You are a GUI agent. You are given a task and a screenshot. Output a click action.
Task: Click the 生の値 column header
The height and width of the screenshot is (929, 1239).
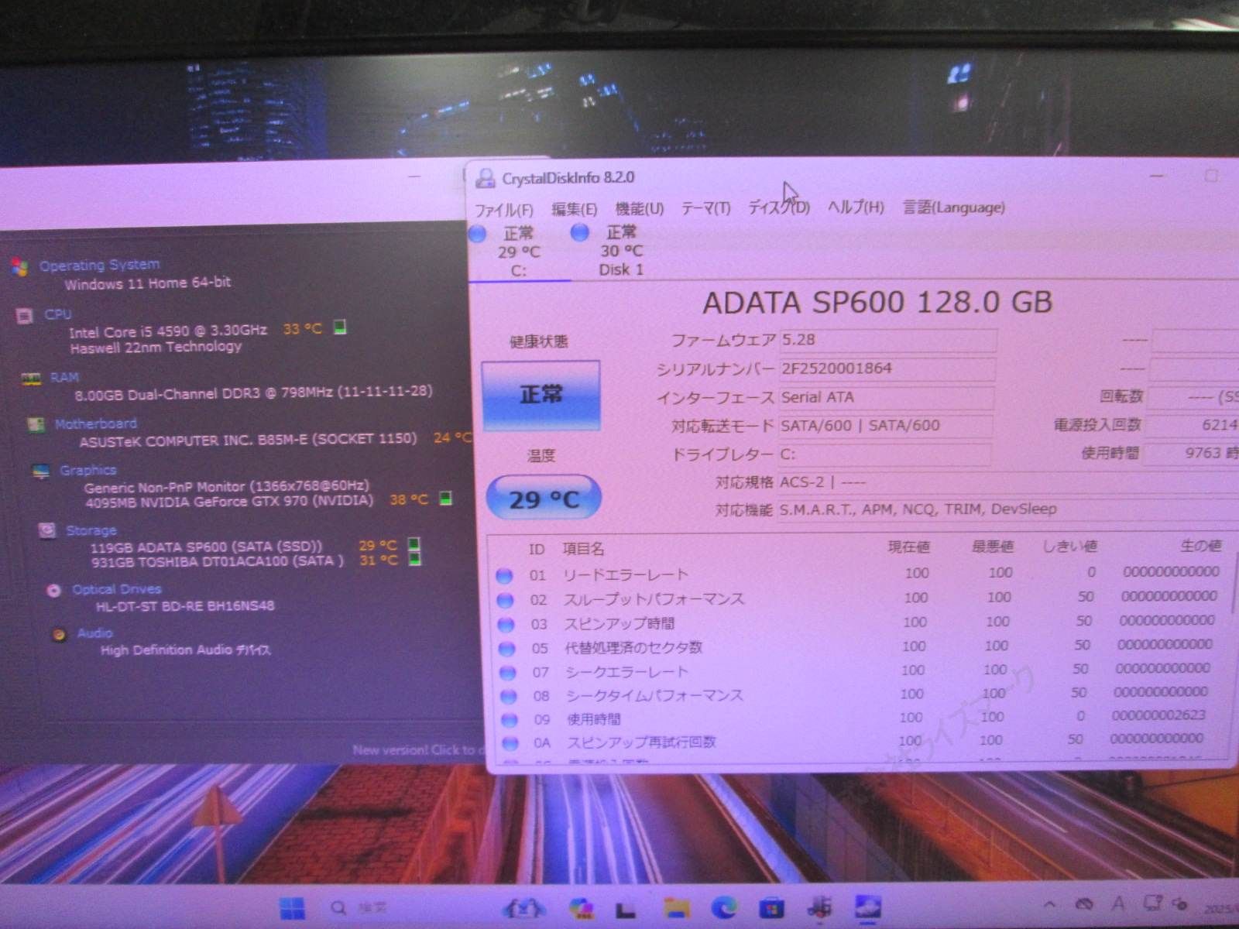pos(1201,545)
